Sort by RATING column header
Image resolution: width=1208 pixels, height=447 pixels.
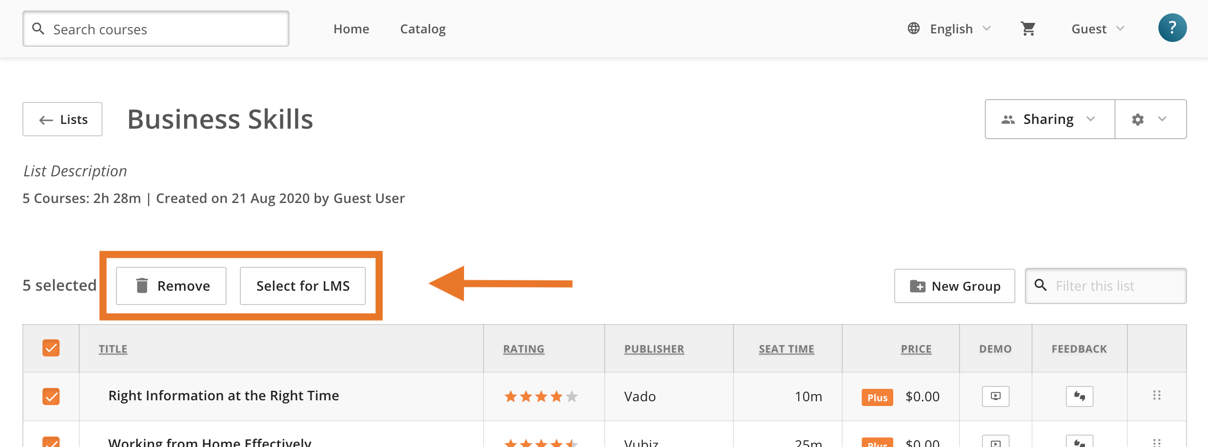click(x=524, y=349)
